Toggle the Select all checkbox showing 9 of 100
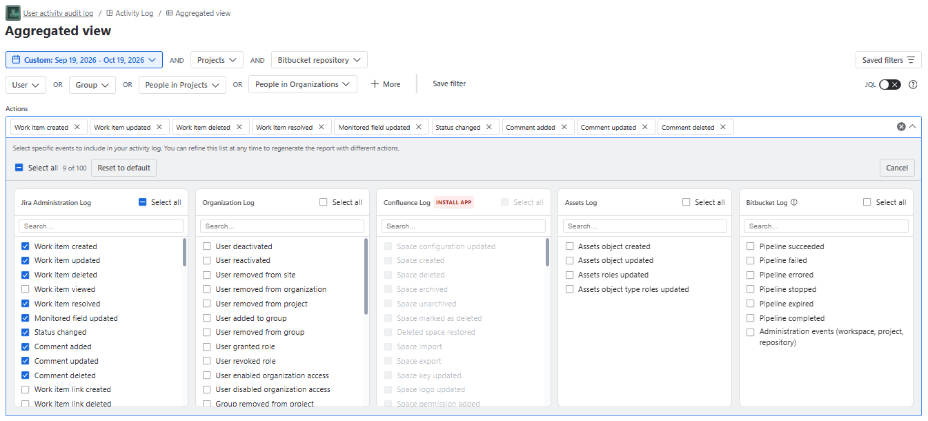This screenshot has height=421, width=928. [x=19, y=168]
